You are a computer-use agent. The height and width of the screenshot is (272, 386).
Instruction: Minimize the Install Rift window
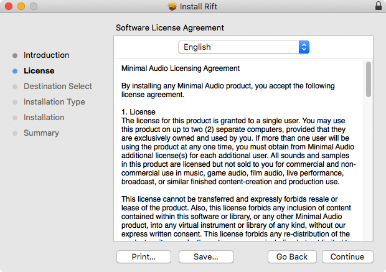20,6
